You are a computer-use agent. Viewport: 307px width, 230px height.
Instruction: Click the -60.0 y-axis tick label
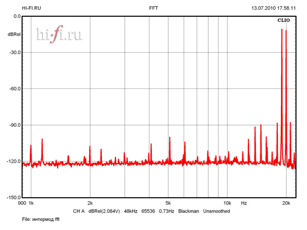(14, 88)
